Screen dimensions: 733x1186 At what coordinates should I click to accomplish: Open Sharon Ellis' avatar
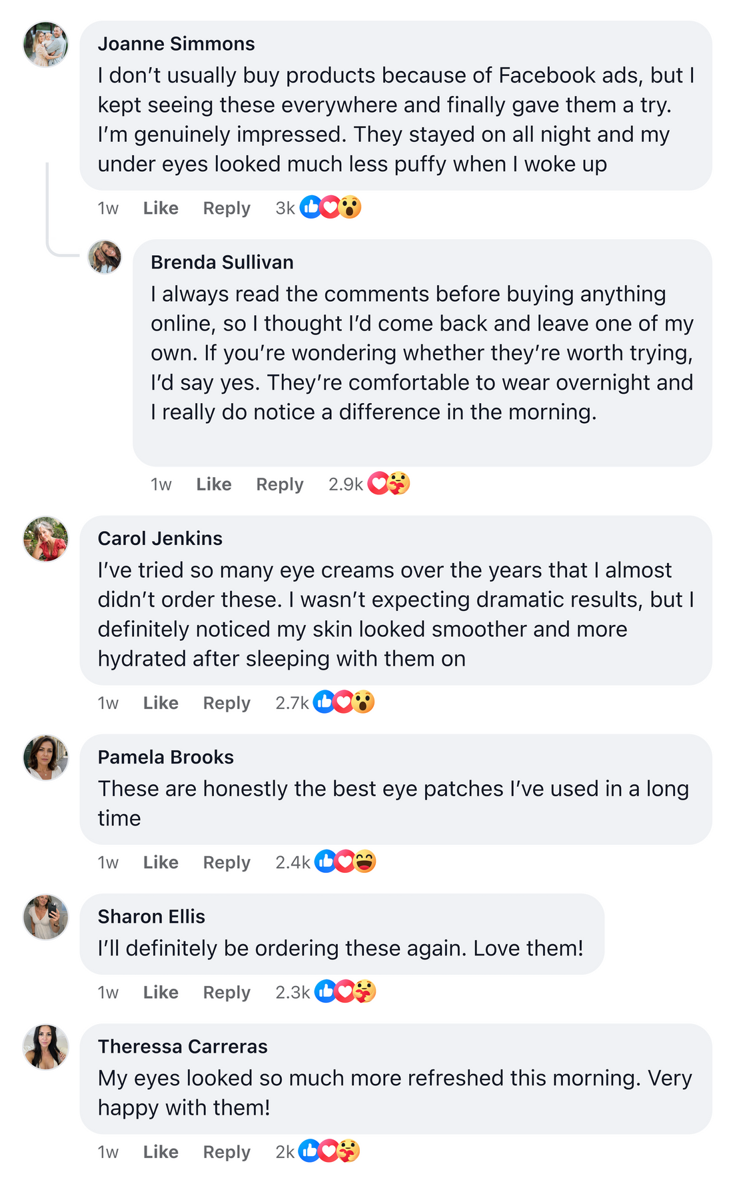tap(46, 917)
